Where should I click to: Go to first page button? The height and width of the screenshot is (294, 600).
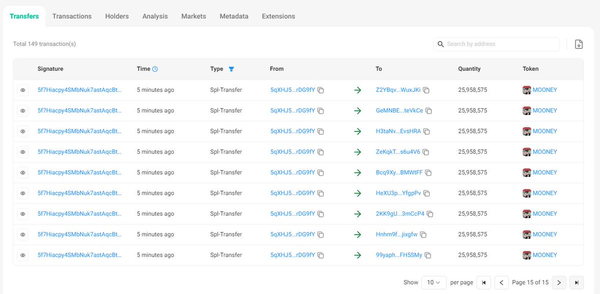tap(483, 283)
